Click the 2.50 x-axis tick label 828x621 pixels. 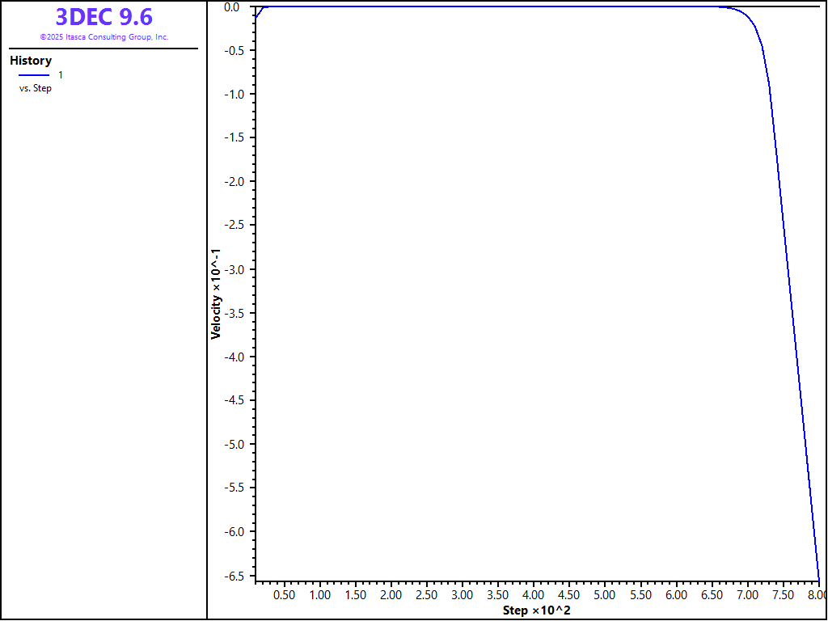426,595
